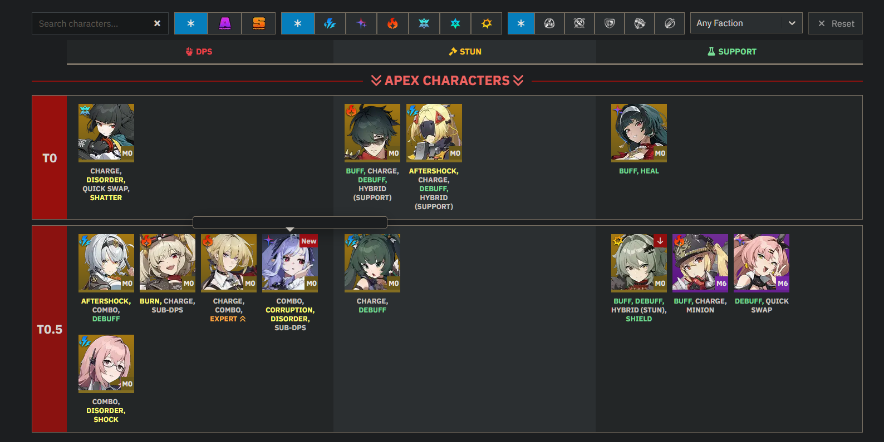Image resolution: width=884 pixels, height=442 pixels.
Task: Filter by Ether element sparkle icon
Action: pyautogui.click(x=361, y=23)
